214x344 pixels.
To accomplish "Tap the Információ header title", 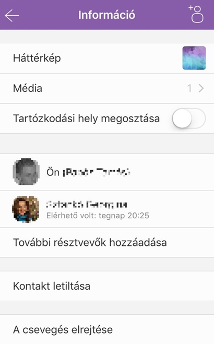I will pyautogui.click(x=107, y=15).
